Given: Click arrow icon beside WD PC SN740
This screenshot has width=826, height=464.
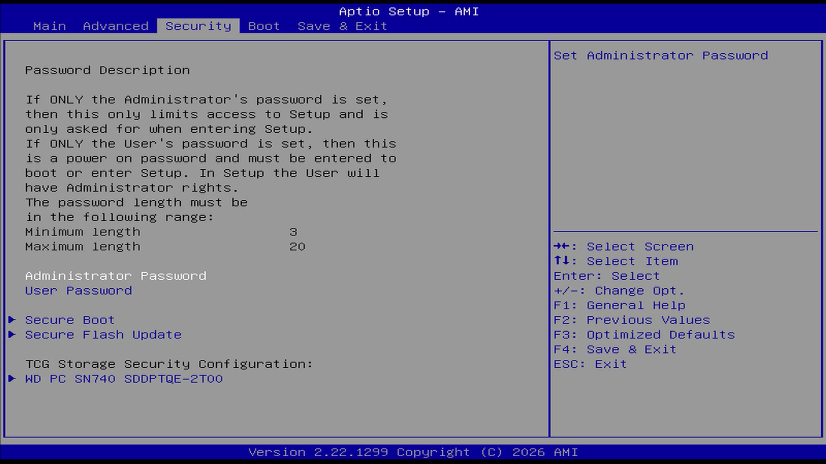Looking at the screenshot, I should (x=12, y=379).
